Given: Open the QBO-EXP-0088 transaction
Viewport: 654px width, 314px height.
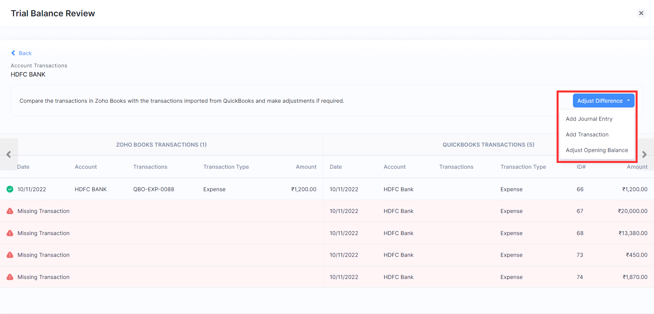Looking at the screenshot, I should pyautogui.click(x=153, y=189).
